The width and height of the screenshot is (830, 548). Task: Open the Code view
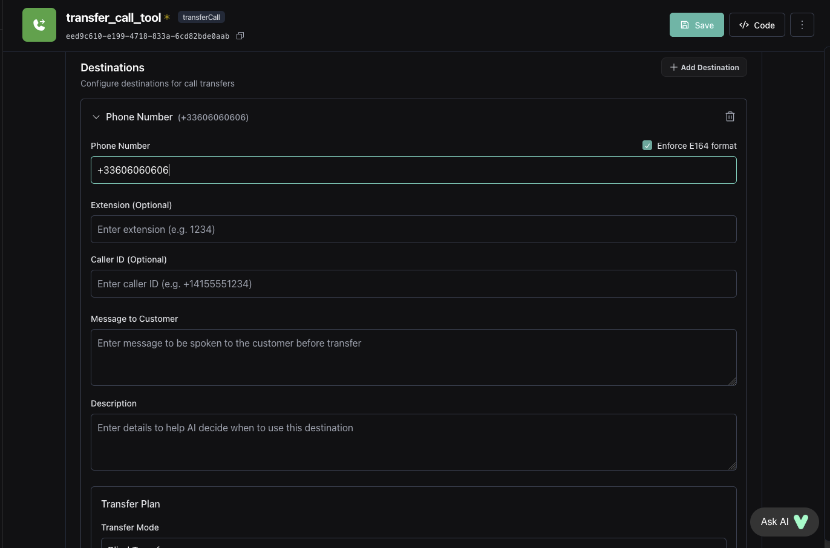(757, 25)
